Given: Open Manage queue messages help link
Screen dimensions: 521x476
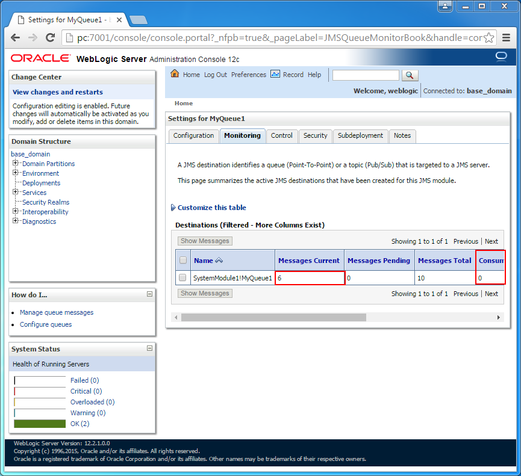Looking at the screenshot, I should [x=57, y=312].
